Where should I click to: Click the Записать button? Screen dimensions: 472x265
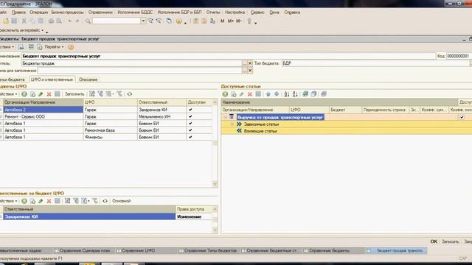451,241
